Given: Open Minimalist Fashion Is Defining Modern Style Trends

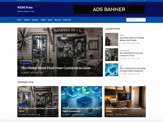Looking at the screenshot, I should 132,39.
